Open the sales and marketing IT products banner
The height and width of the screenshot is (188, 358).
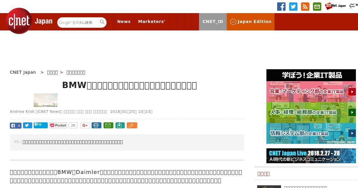click(x=311, y=92)
